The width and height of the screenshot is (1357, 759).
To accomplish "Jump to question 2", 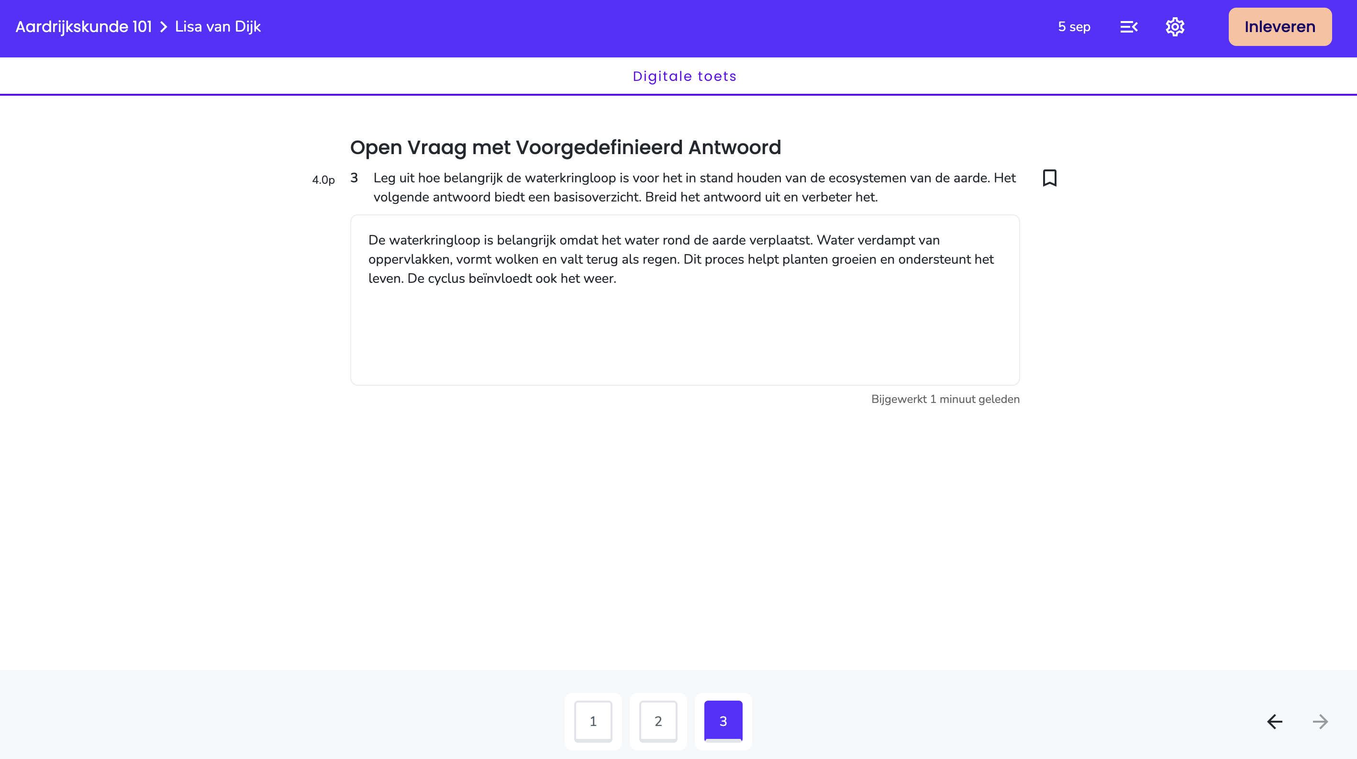I will (x=658, y=721).
